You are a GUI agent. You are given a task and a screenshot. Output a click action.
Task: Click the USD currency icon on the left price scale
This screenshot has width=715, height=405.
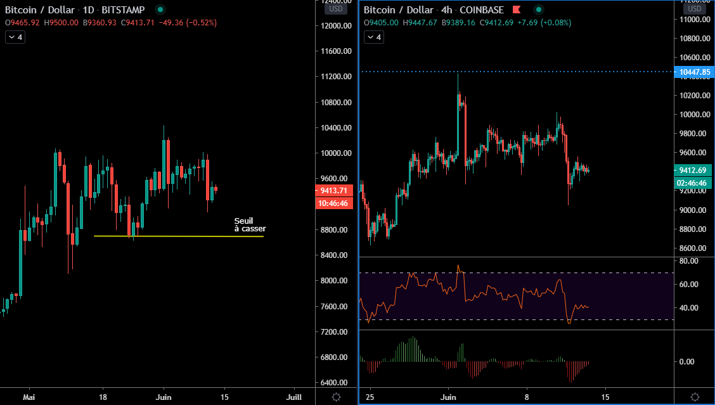tap(335, 8)
